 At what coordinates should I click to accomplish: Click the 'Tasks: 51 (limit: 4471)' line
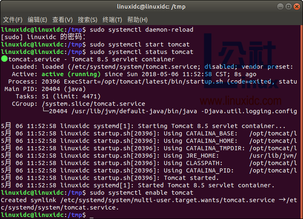click(x=58, y=96)
